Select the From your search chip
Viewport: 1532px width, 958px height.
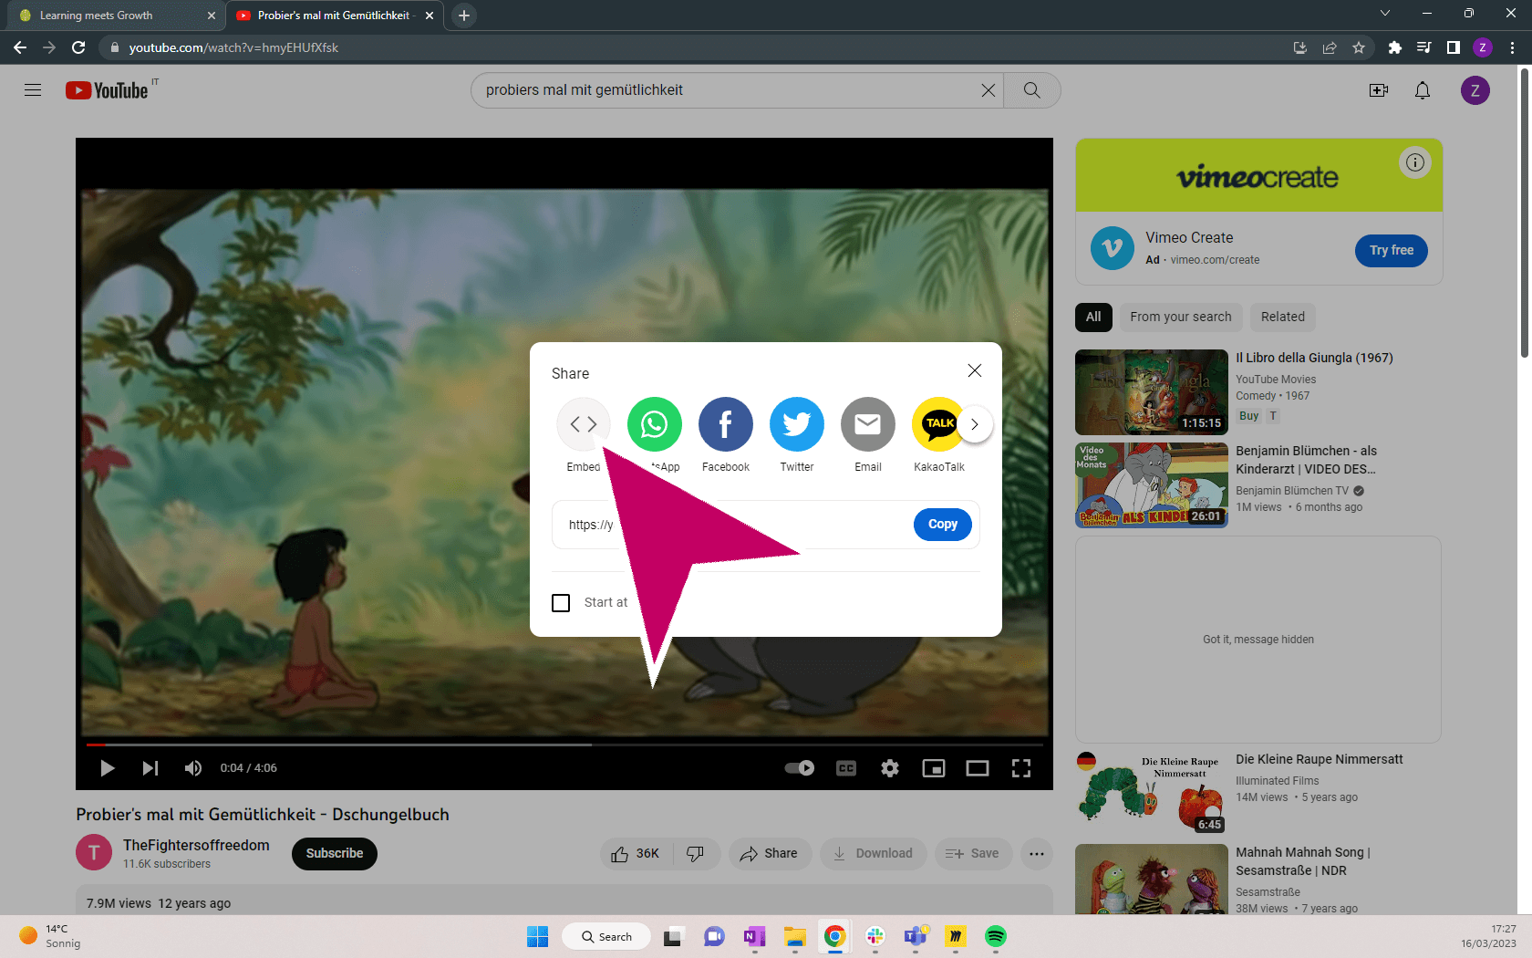click(1181, 317)
